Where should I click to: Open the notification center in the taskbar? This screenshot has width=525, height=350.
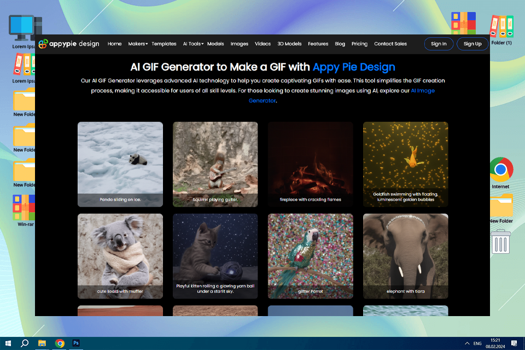point(514,343)
